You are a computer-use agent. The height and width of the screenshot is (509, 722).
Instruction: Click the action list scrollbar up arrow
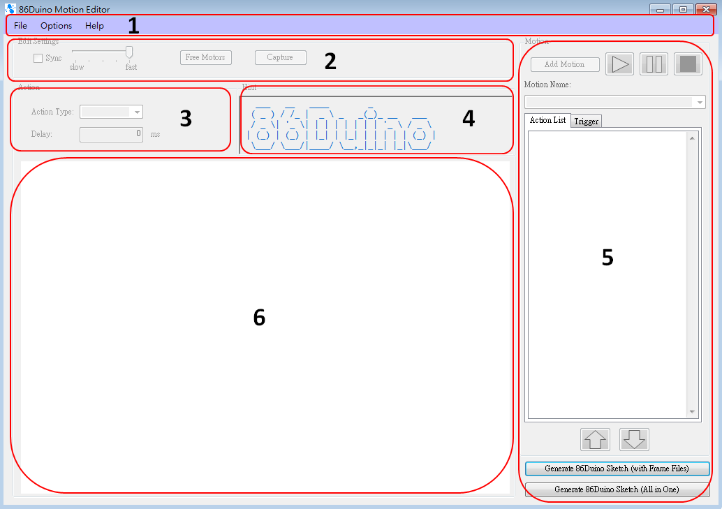click(x=691, y=138)
